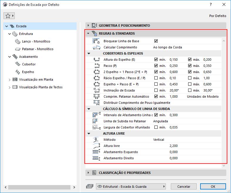Enable Largura de Cobertor Afunilado mín. checkbox
The height and width of the screenshot is (193, 231).
[156, 127]
